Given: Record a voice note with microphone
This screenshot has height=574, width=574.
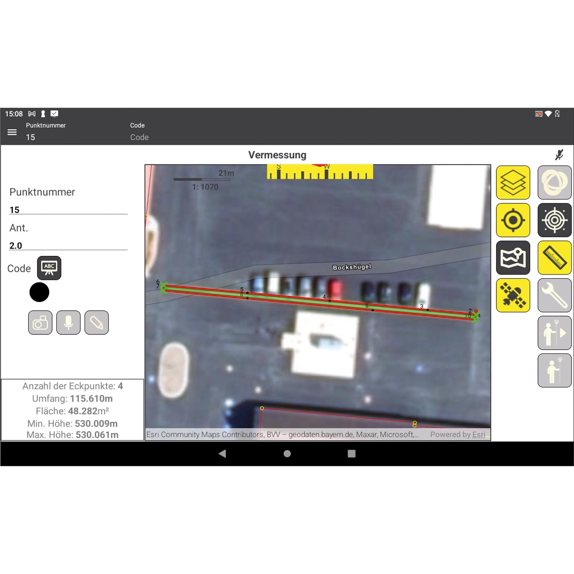Looking at the screenshot, I should 68,323.
